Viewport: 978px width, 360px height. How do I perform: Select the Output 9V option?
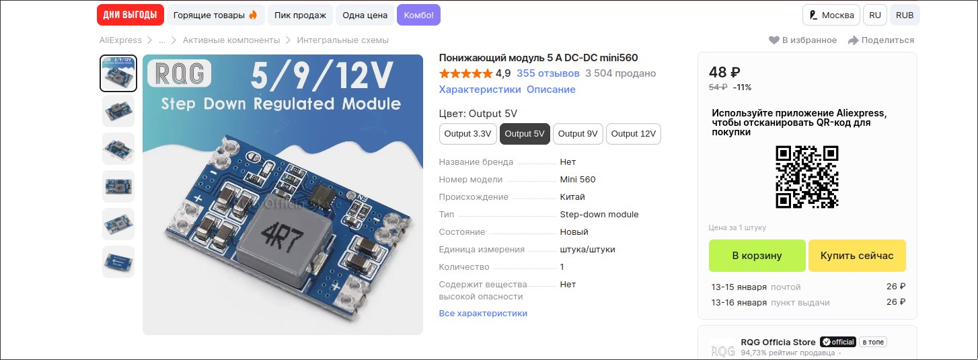point(578,134)
